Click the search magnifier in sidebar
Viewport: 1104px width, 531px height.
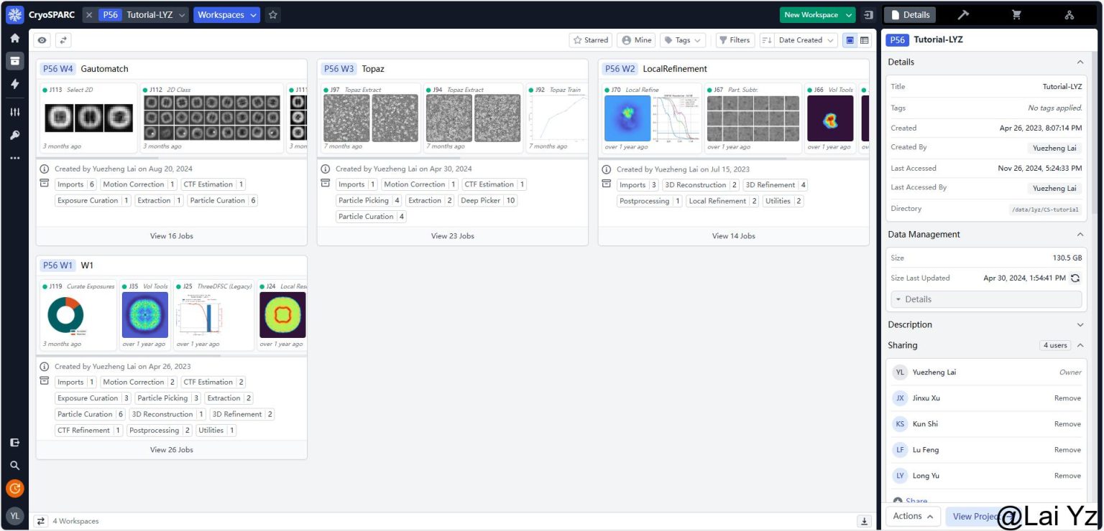(x=14, y=465)
